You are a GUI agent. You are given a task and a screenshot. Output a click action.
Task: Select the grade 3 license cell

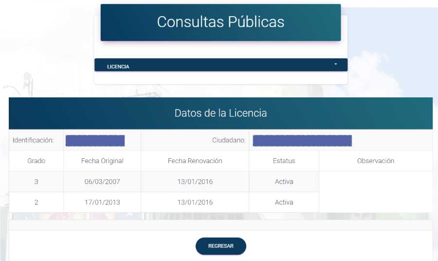tap(36, 182)
